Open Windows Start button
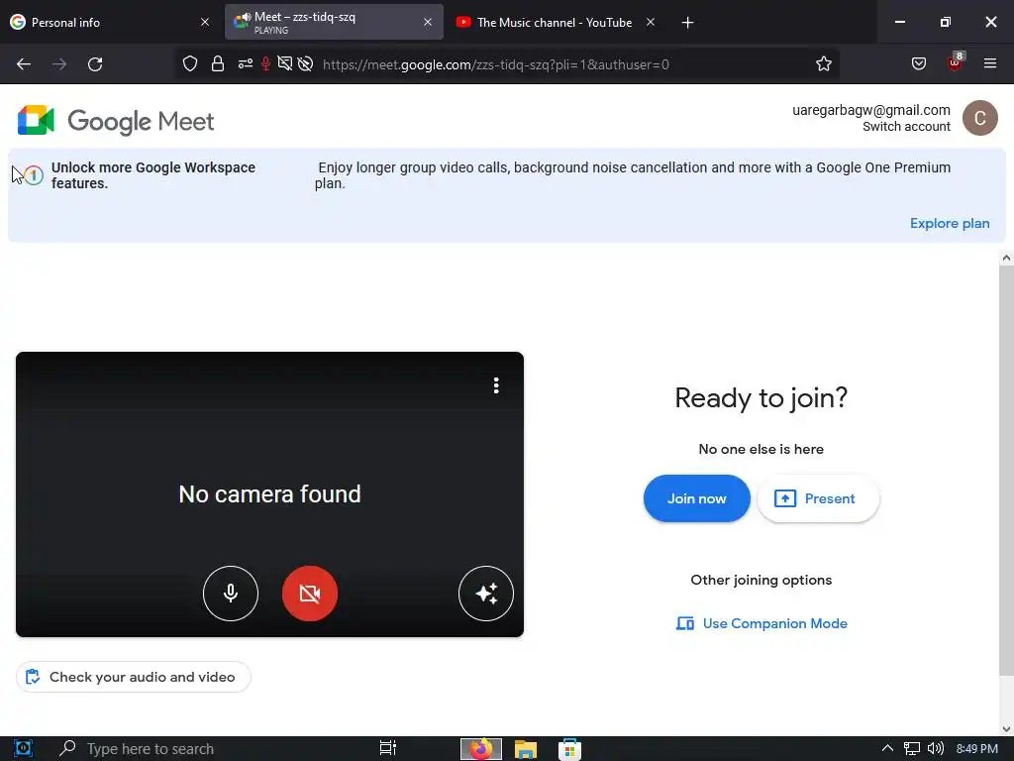This screenshot has height=761, width=1014. (x=24, y=749)
